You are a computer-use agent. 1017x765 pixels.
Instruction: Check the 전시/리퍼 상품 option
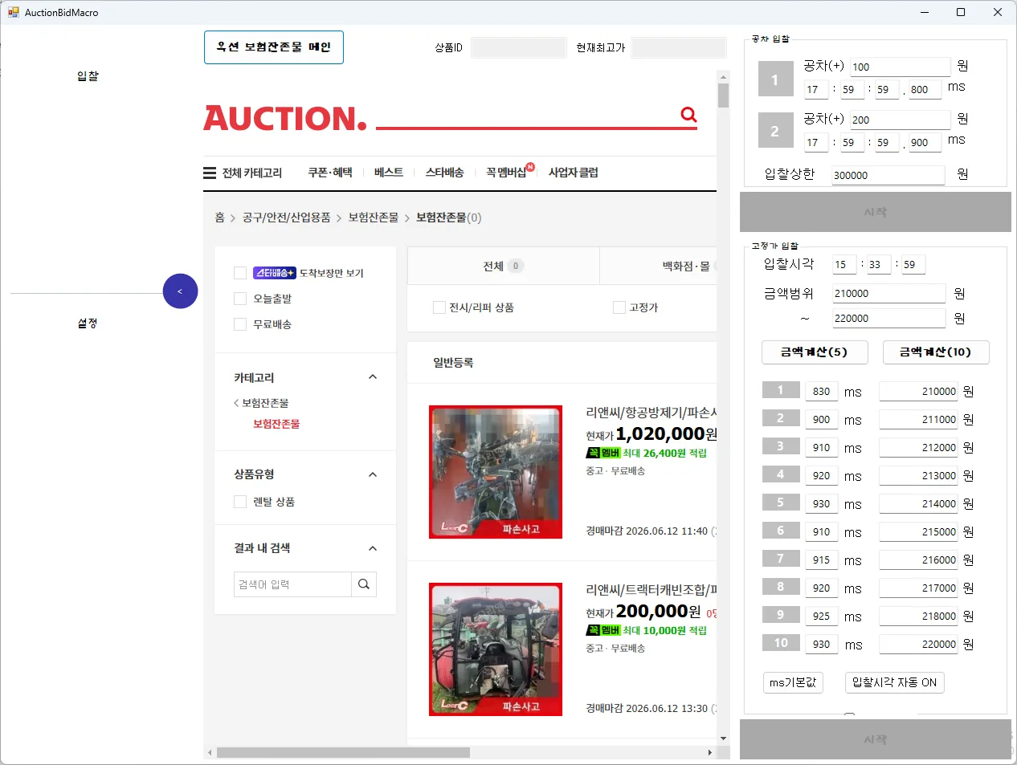[439, 307]
